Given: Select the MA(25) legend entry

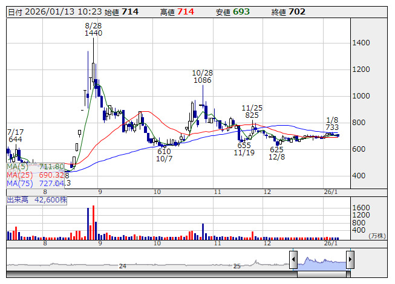Looking at the screenshot, I should tap(35, 175).
